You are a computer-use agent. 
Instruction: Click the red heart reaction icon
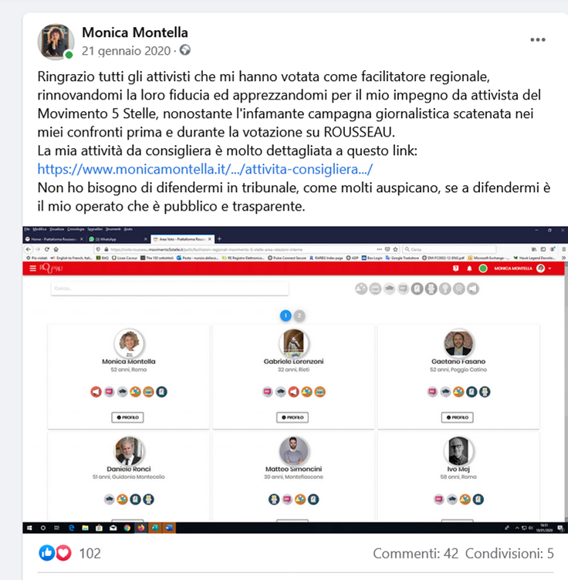[x=63, y=553]
